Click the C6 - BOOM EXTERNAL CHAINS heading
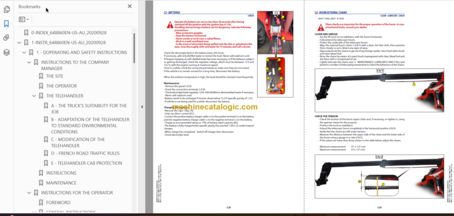This screenshot has height=216, width=454. (x=330, y=13)
